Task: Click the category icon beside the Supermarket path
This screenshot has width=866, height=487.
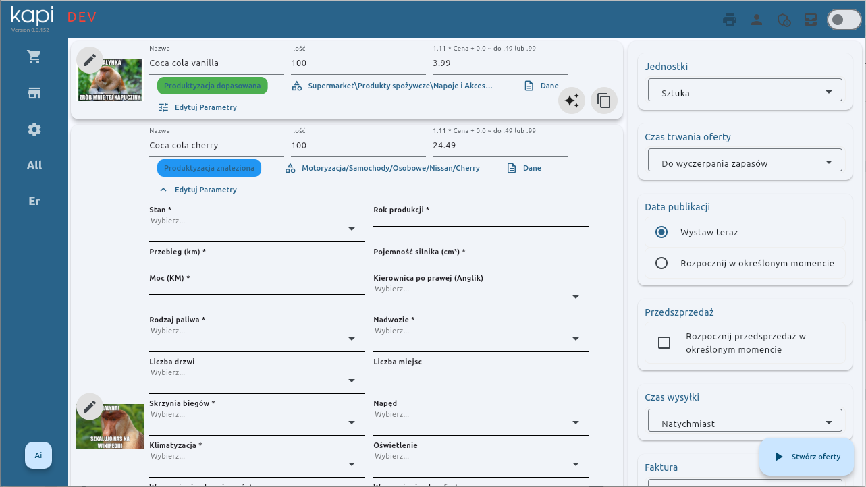Action: tap(297, 86)
